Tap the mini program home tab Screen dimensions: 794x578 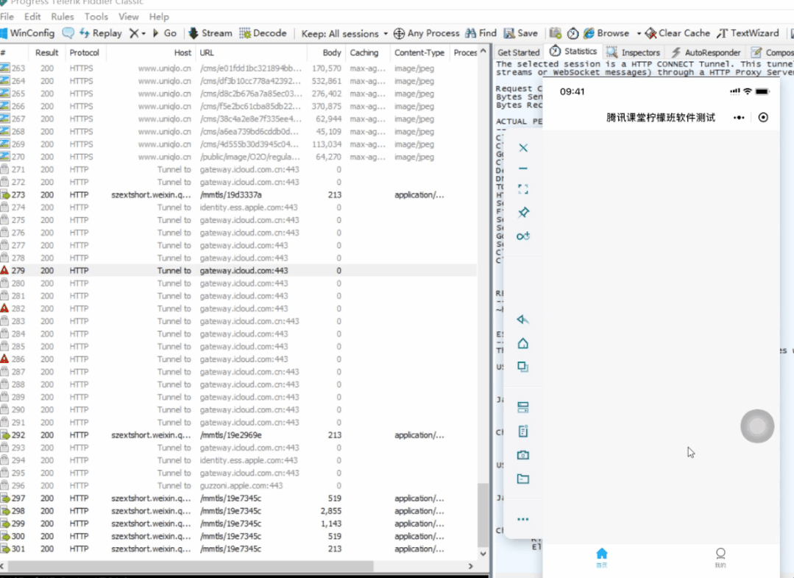602,557
